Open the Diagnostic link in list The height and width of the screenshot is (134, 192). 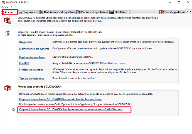(26, 42)
